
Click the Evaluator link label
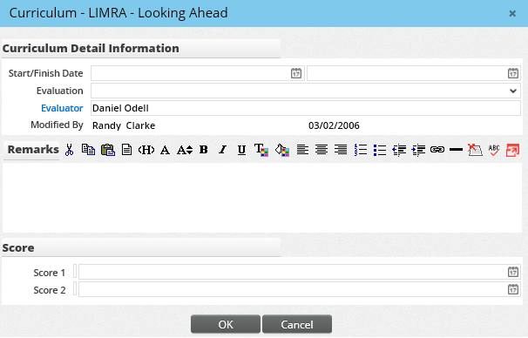pyautogui.click(x=62, y=108)
